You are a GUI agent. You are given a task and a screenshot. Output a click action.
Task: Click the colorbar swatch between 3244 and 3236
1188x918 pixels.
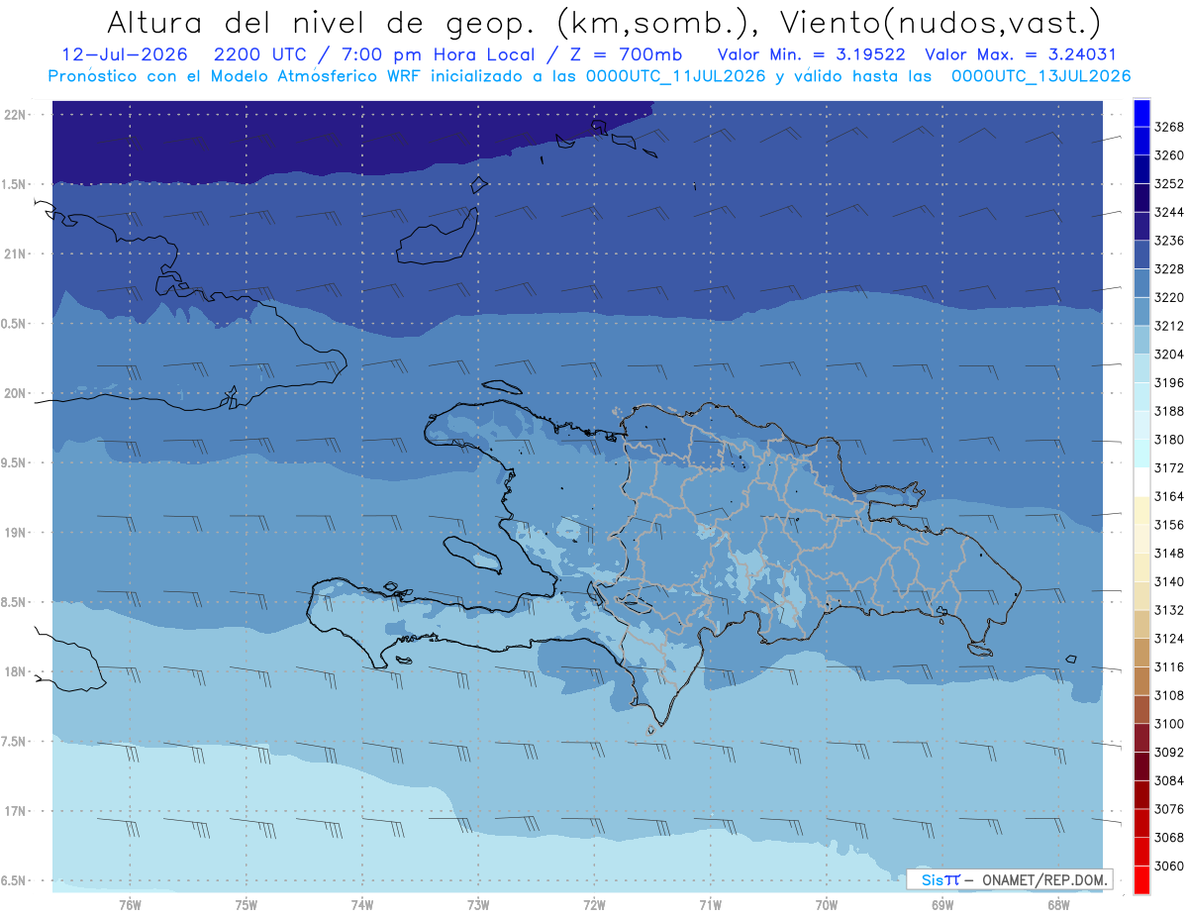click(1140, 227)
